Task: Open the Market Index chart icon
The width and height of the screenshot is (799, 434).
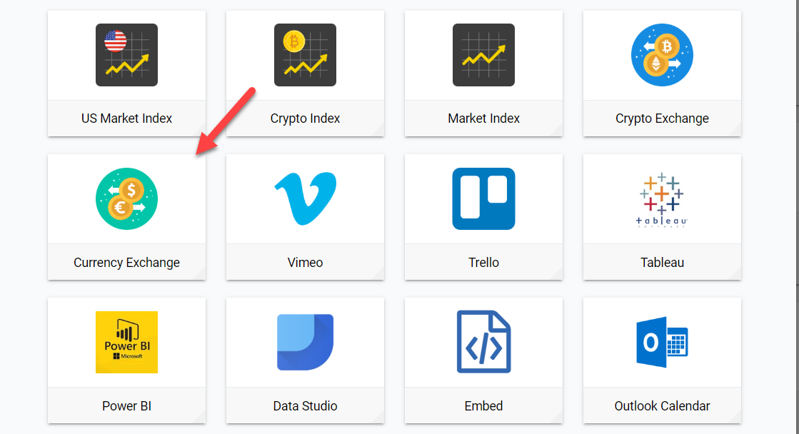Action: (x=483, y=55)
